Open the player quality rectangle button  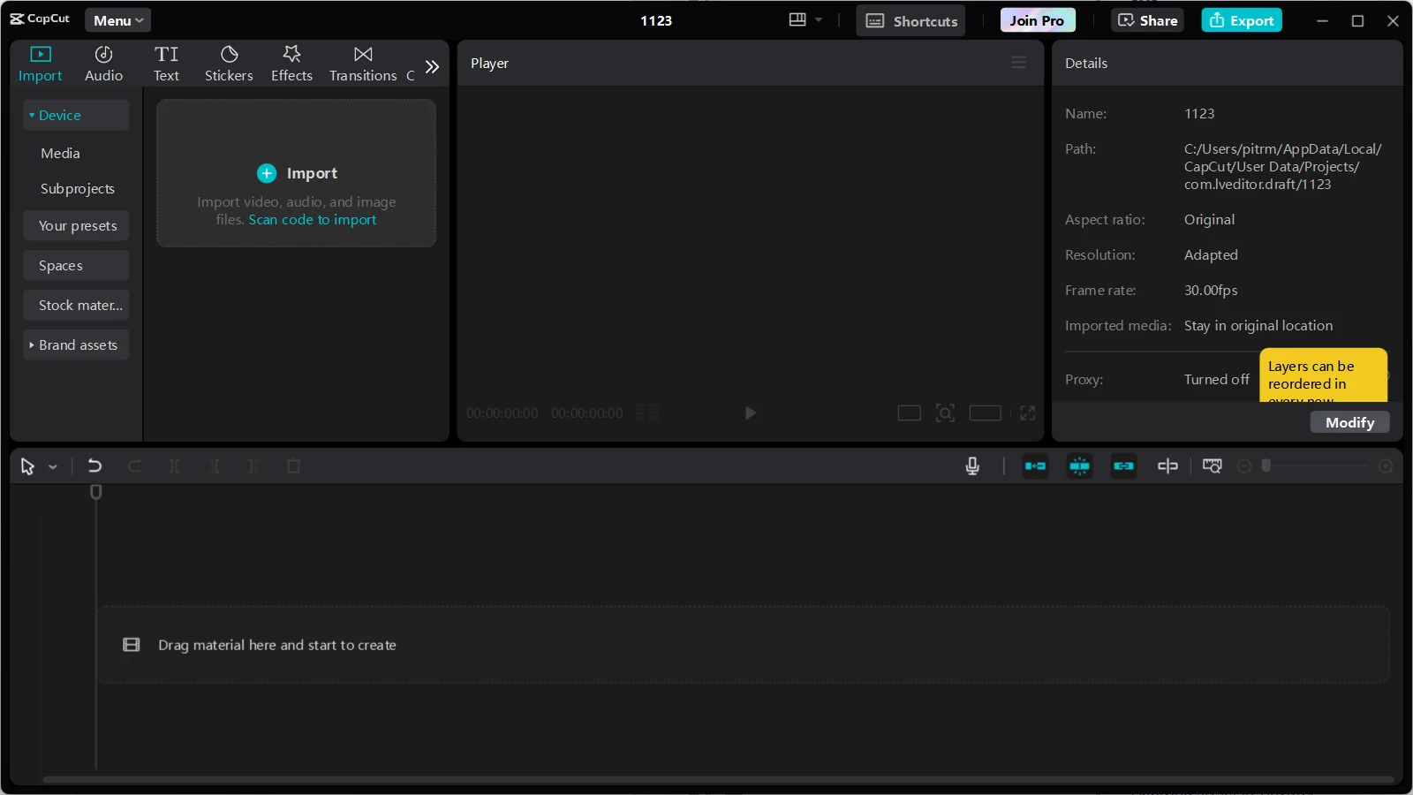point(910,413)
